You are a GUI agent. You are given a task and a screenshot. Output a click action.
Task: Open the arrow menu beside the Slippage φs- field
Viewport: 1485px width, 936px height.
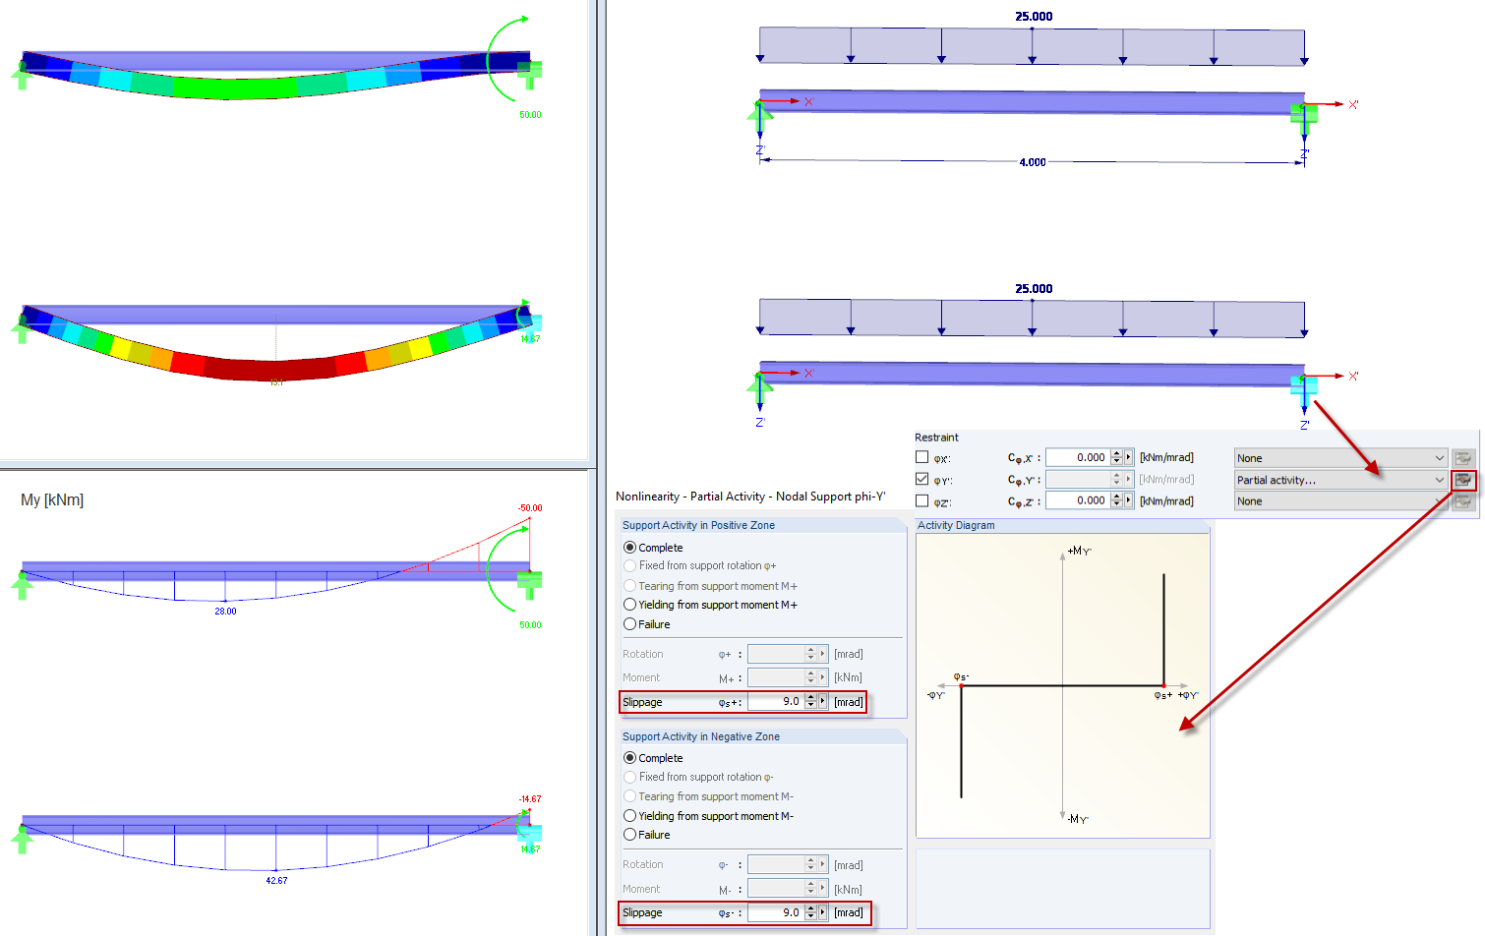coord(822,912)
